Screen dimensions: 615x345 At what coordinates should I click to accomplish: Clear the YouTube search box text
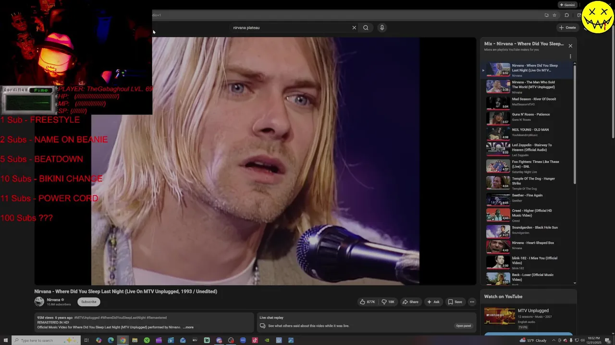coord(354,27)
